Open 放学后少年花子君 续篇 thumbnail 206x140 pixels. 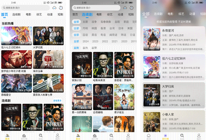point(16,59)
